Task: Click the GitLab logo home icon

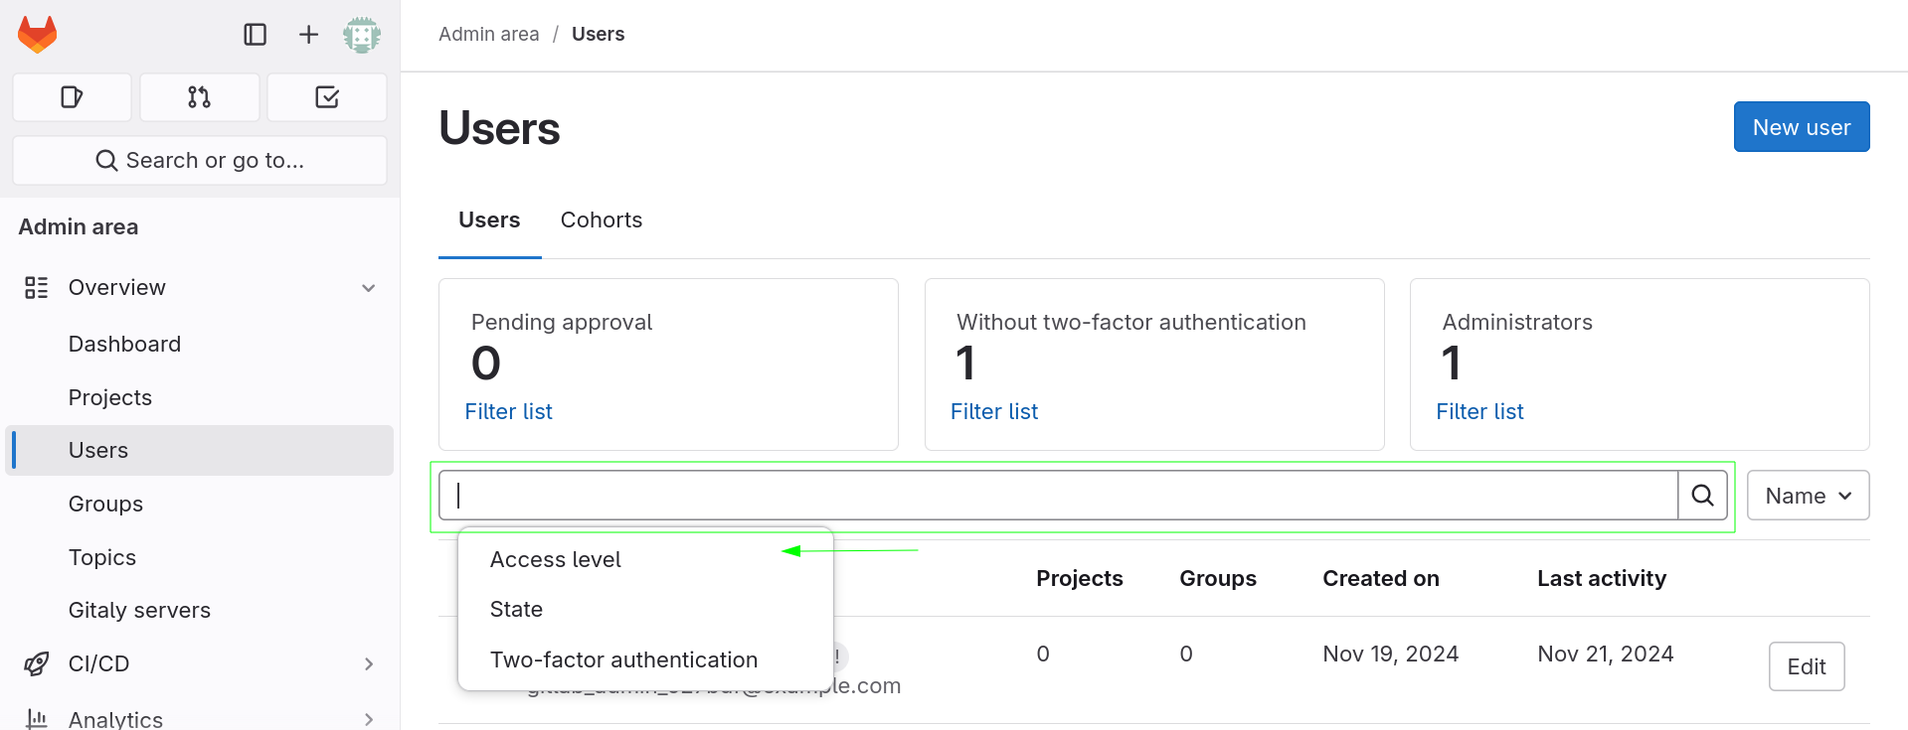Action: (x=38, y=35)
